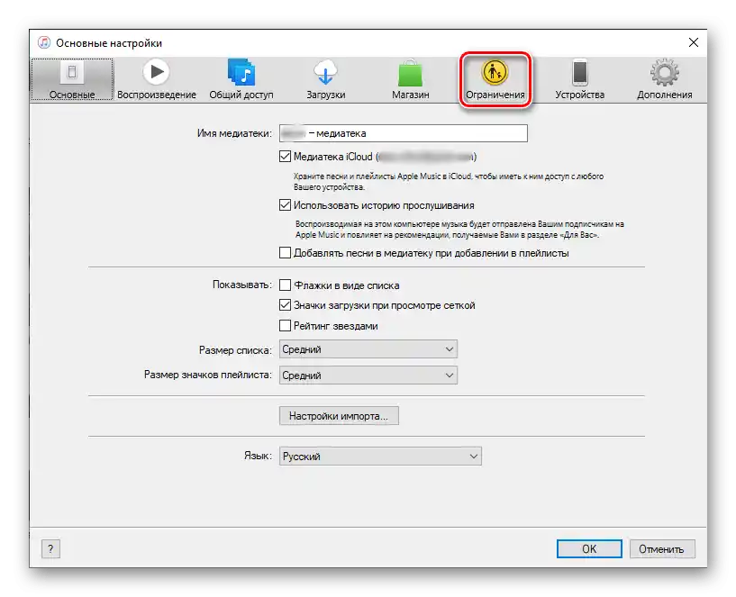The height and width of the screenshot is (597, 736).
Task: Click the Храните песни и плейлисты description text
Action: pos(449,182)
